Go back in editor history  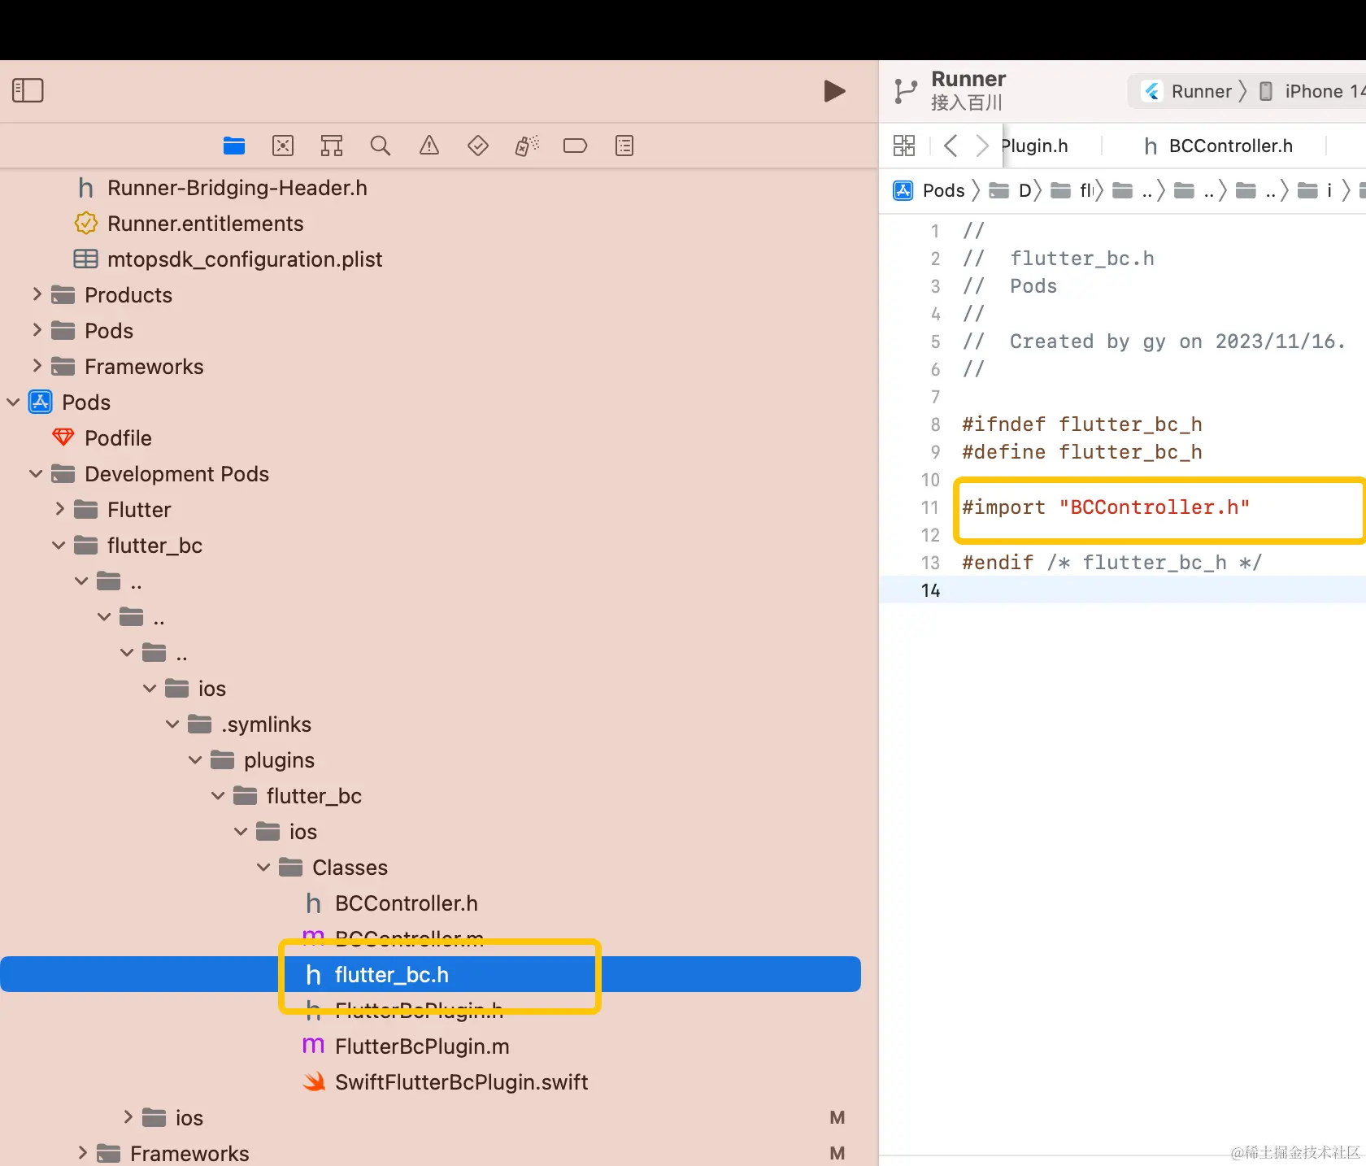pyautogui.click(x=951, y=146)
